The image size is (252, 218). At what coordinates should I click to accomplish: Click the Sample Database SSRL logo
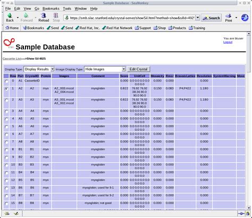(x=9, y=43)
